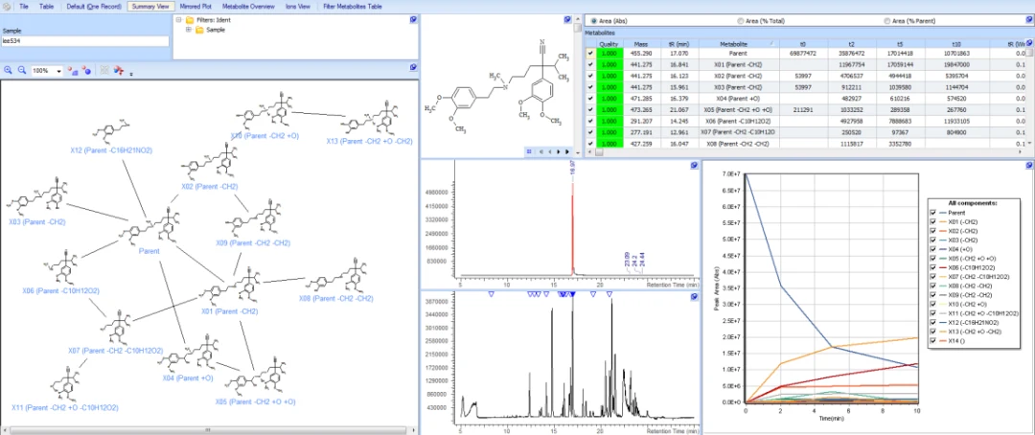1035x435 pixels.
Task: Sort table by the Metabolite column header
Action: (738, 43)
